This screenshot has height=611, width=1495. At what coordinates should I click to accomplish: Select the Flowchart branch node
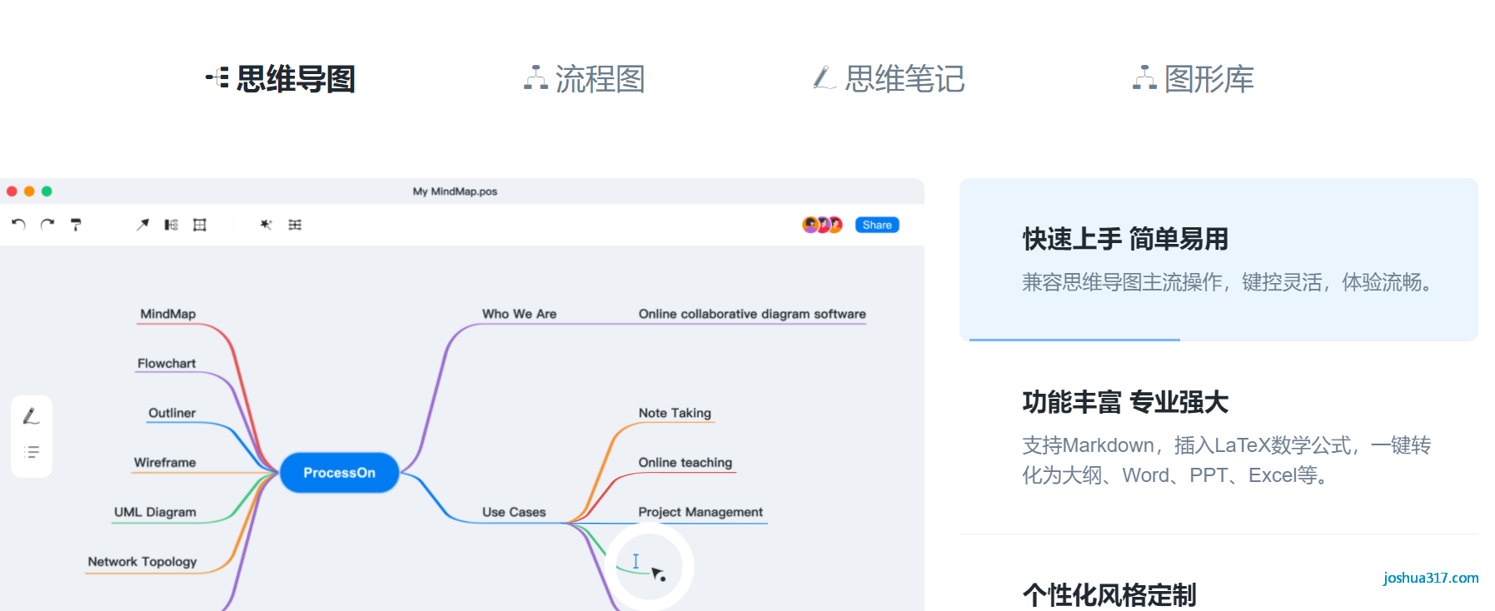(167, 364)
